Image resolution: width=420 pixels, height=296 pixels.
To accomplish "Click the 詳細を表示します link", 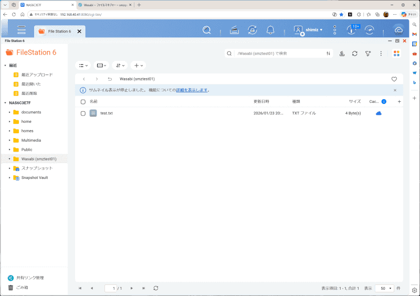I will coord(192,90).
